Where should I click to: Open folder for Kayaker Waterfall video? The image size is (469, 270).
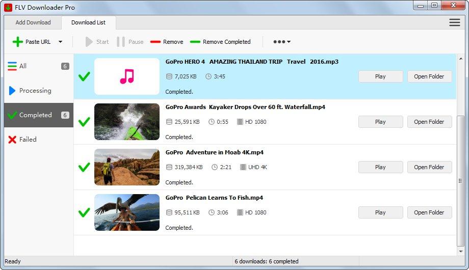pos(429,122)
